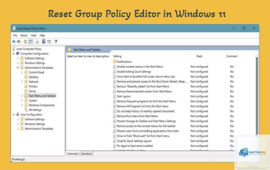Sort by the State column header
The height and width of the screenshot is (170, 270).
[x=199, y=56]
